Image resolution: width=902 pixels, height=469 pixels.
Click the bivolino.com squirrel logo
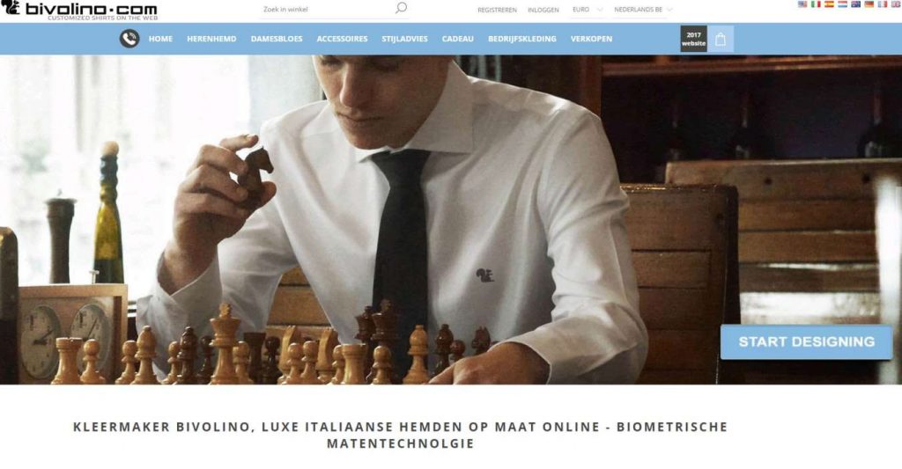point(79,10)
